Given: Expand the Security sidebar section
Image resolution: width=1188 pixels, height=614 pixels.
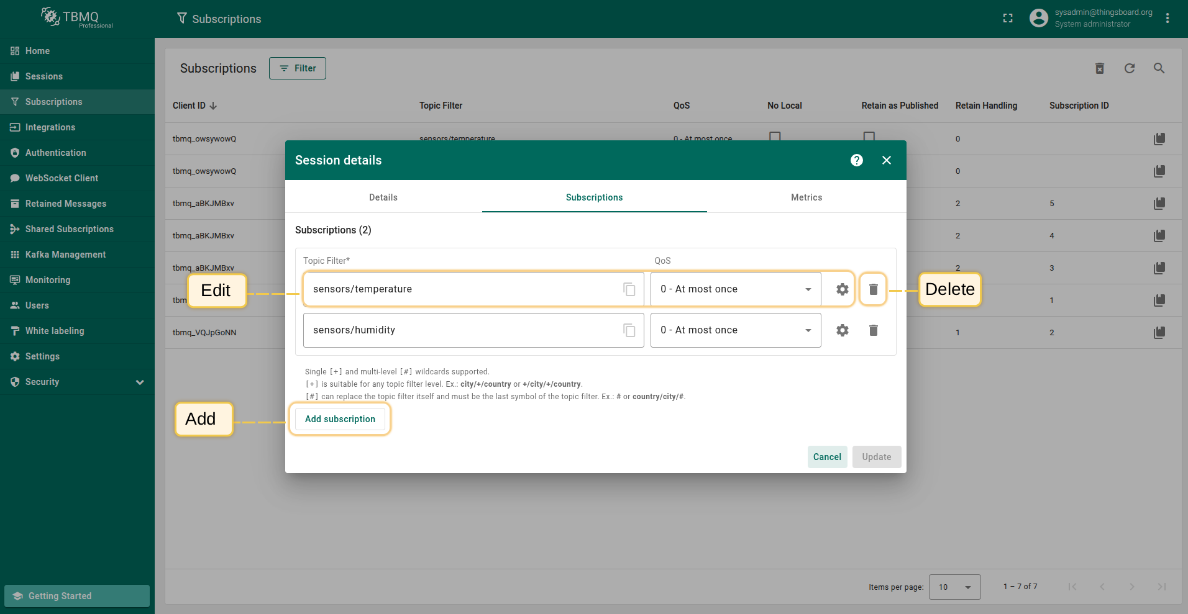Looking at the screenshot, I should (x=140, y=382).
